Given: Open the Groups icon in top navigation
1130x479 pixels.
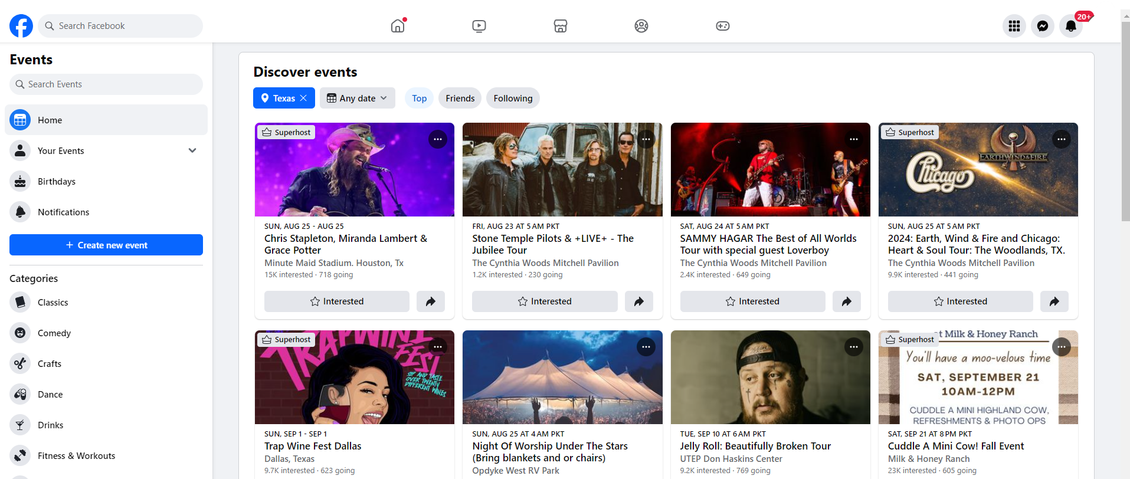Looking at the screenshot, I should 641,26.
